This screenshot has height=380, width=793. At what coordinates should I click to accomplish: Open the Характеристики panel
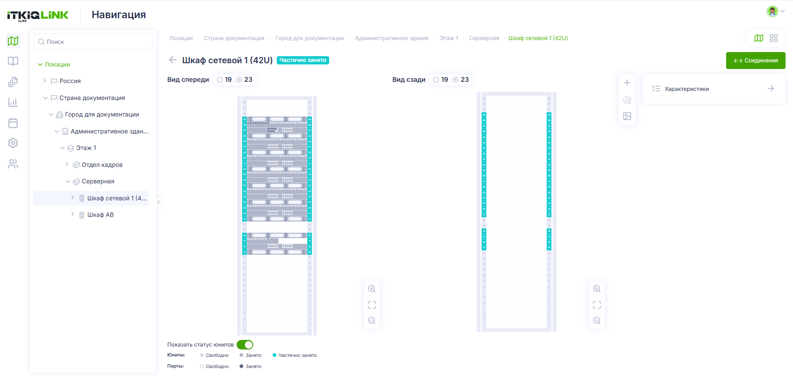coord(714,89)
